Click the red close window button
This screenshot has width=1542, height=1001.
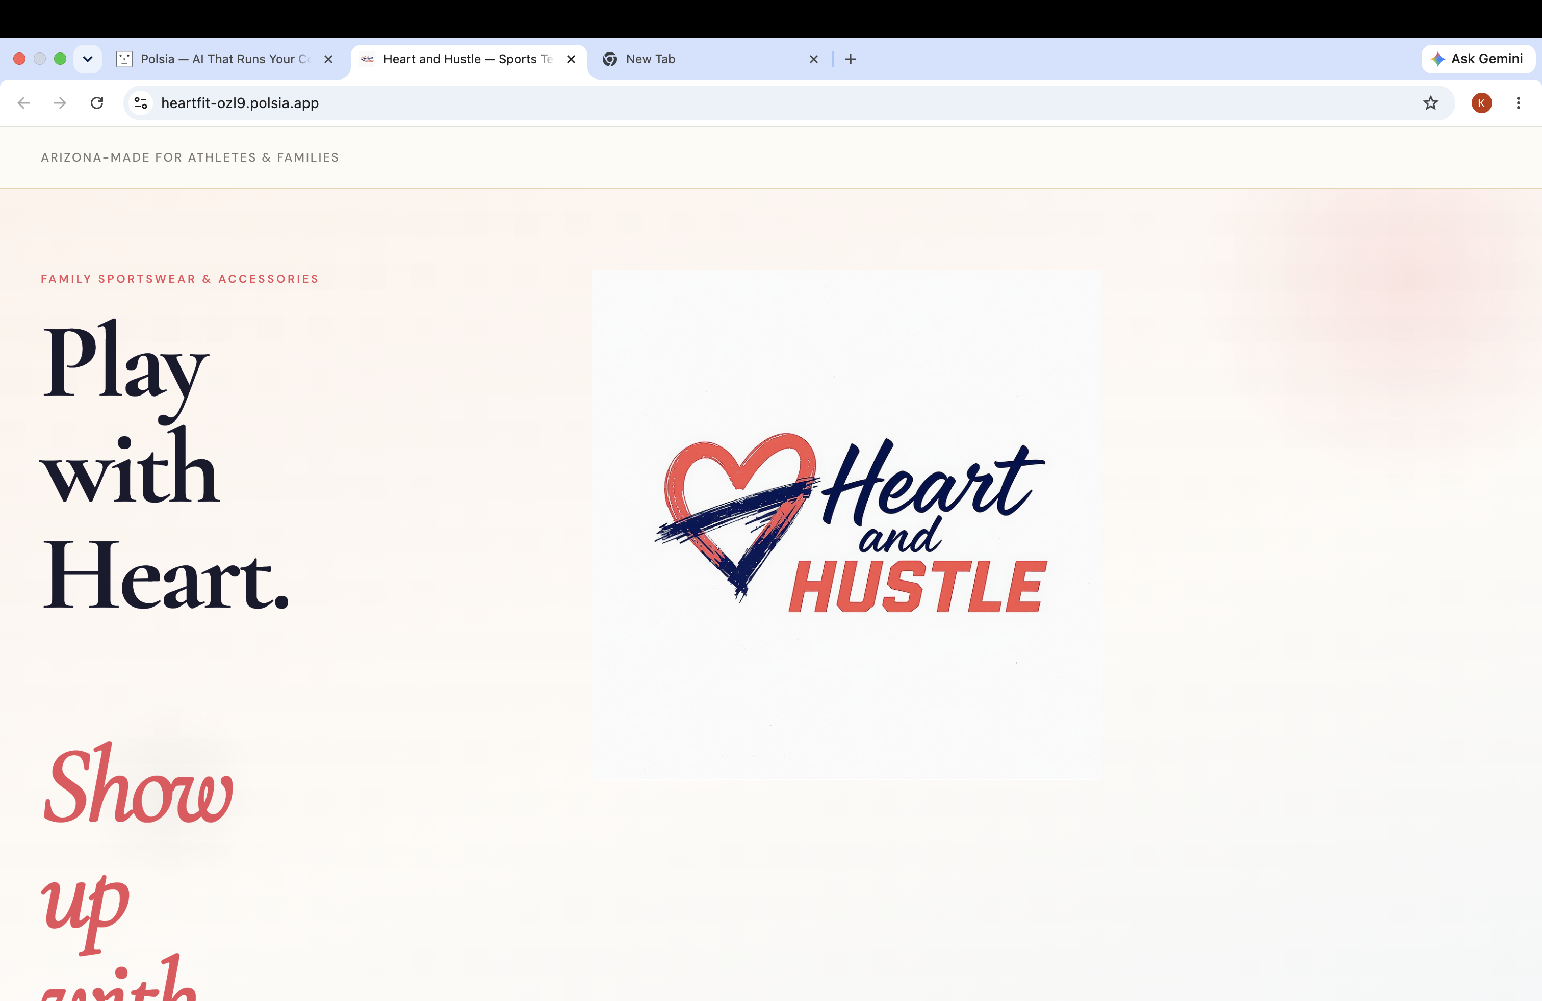pyautogui.click(x=19, y=59)
